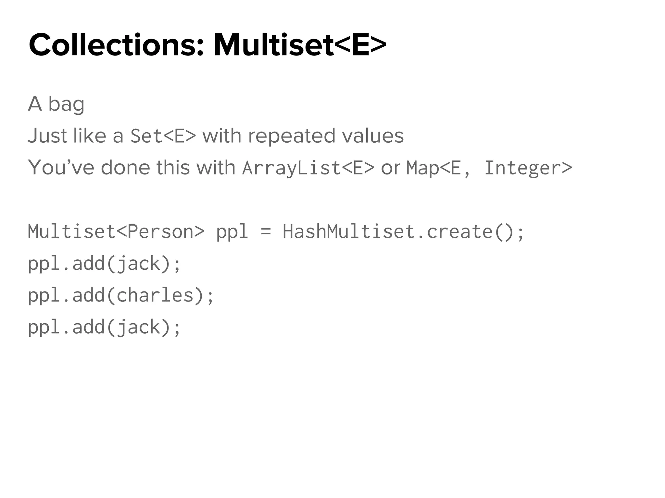Image resolution: width=665 pixels, height=498 pixels.
Task: Click the word "charles" inside the parentheses
Action: pos(155,295)
